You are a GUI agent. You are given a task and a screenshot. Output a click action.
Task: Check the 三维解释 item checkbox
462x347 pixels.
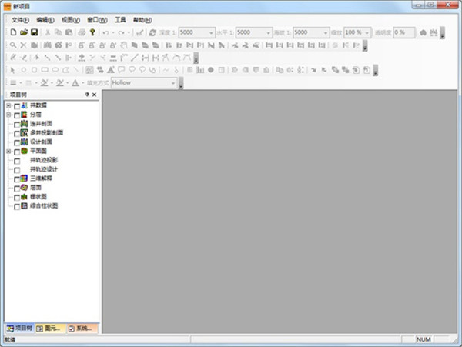[x=17, y=179]
